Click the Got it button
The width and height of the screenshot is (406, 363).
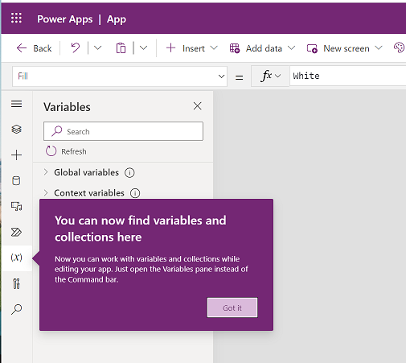click(232, 307)
